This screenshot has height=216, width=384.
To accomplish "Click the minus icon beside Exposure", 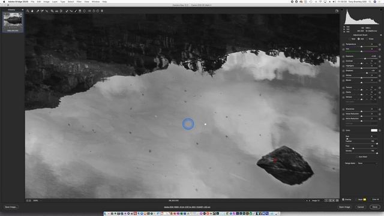I will (343, 56).
